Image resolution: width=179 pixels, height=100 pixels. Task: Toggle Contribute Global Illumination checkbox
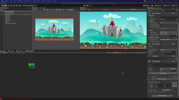[161, 27]
